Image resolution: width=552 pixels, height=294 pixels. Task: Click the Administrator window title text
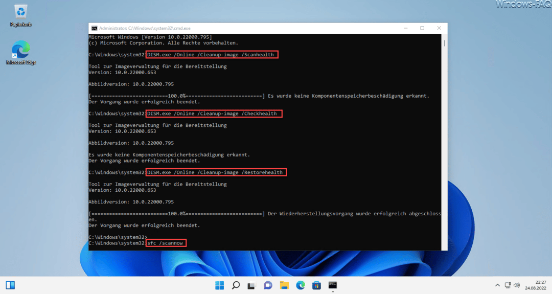(x=145, y=28)
